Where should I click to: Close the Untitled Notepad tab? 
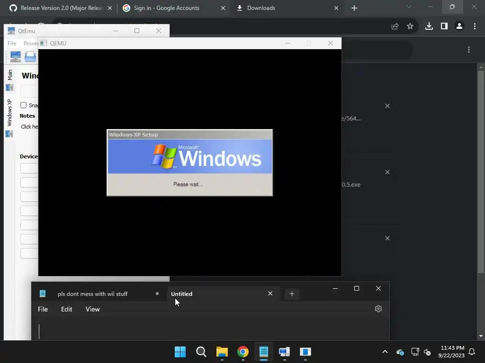(x=270, y=294)
